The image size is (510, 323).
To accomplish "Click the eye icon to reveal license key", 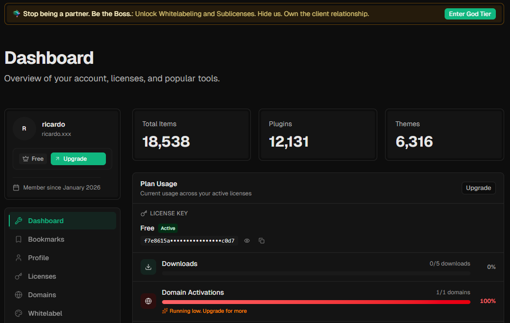I will [x=247, y=241].
